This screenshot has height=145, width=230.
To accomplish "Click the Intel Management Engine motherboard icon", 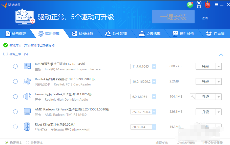I will (27, 66).
